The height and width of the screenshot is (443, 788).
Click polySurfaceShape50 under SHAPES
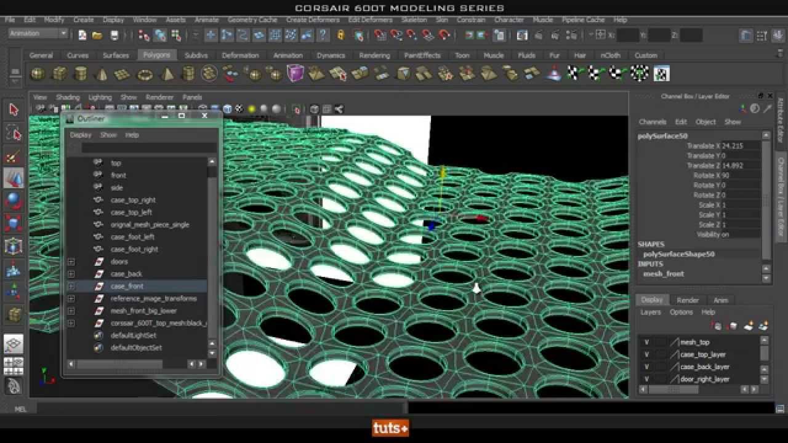coord(678,254)
